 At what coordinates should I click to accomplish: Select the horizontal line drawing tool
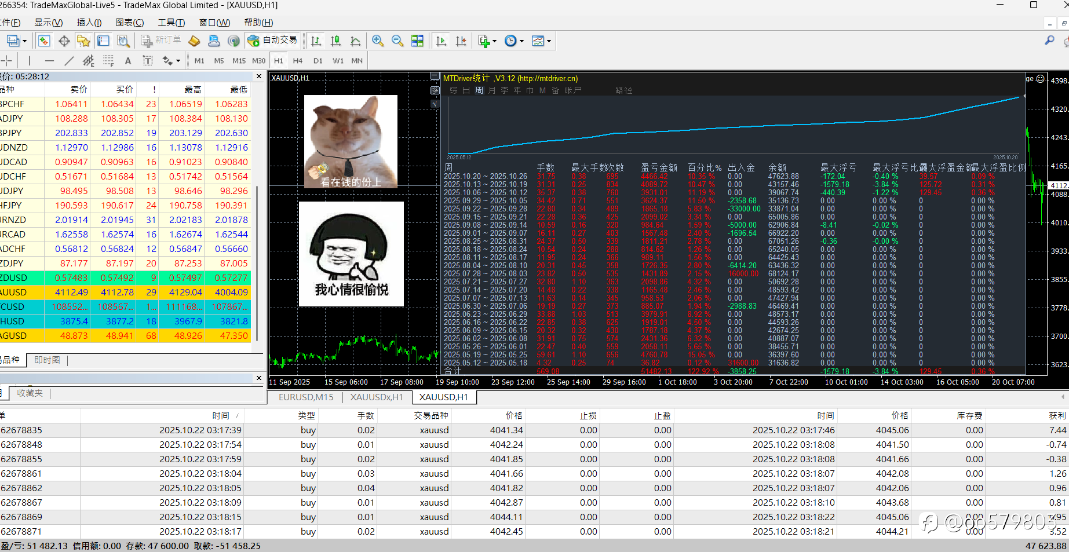coord(49,61)
